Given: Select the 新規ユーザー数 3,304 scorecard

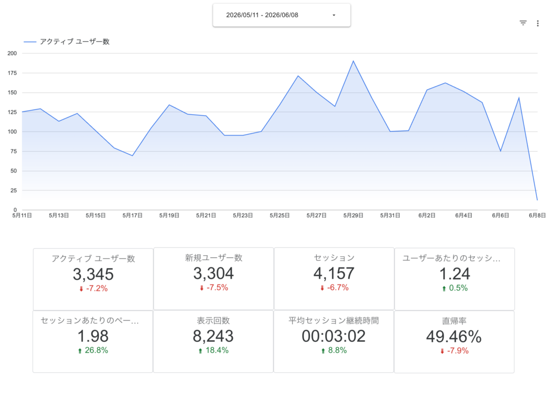Looking at the screenshot, I should click(214, 279).
